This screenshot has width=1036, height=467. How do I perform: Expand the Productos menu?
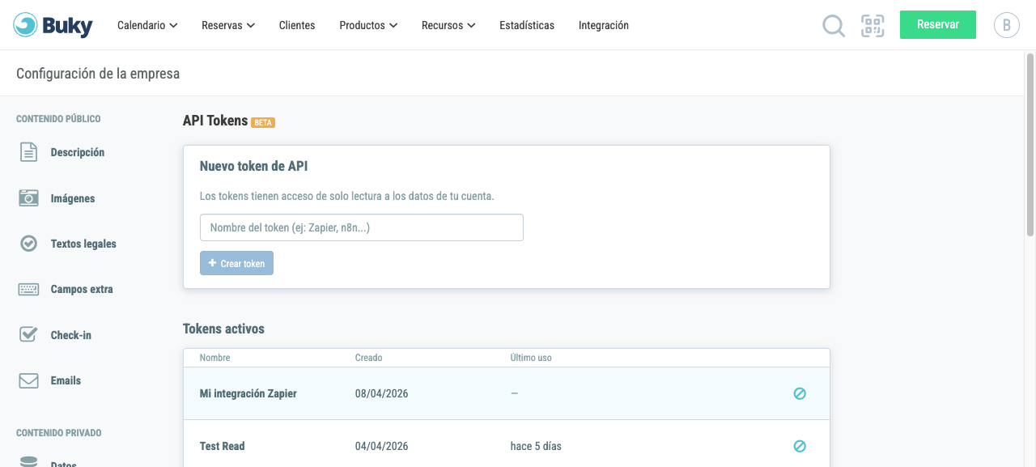pos(368,25)
